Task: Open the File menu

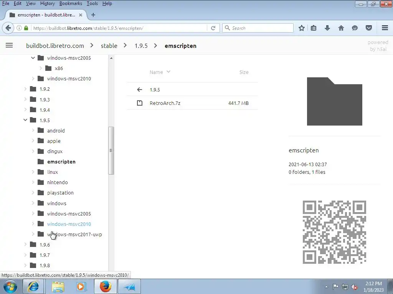Action: click(x=5, y=3)
